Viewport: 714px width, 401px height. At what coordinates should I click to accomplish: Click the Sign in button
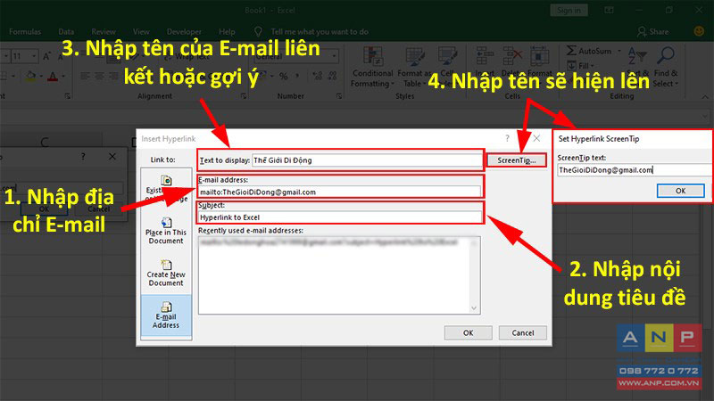[569, 11]
